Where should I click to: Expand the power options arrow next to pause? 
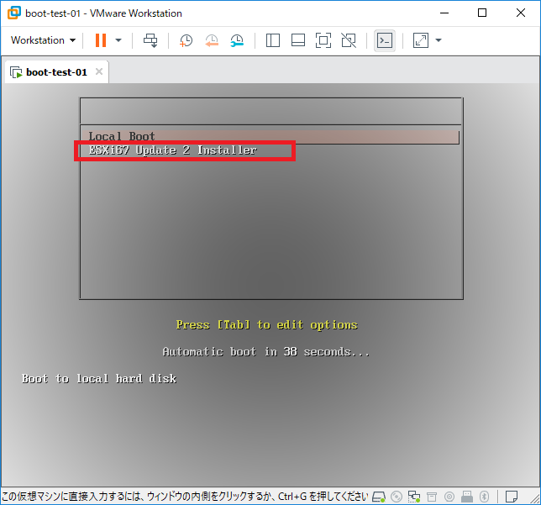tap(118, 40)
